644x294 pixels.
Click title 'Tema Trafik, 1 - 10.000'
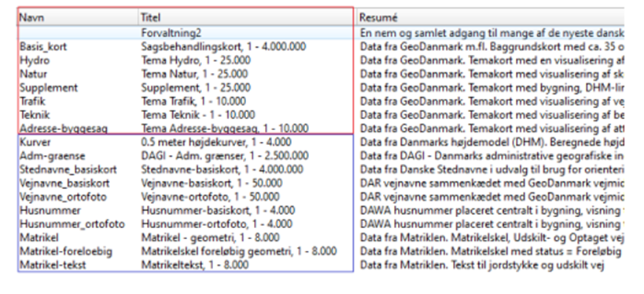coord(193,101)
